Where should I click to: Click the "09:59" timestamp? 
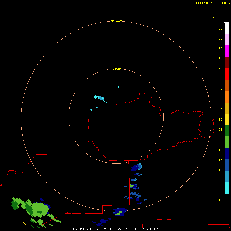coord(156,229)
